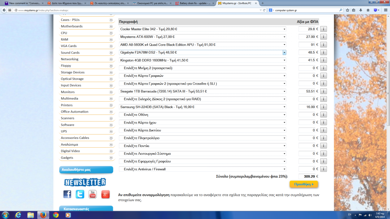Open the Gigabyte F2A78M-DS2 motherboard dropdown
The height and width of the screenshot is (219, 390).
click(202, 52)
